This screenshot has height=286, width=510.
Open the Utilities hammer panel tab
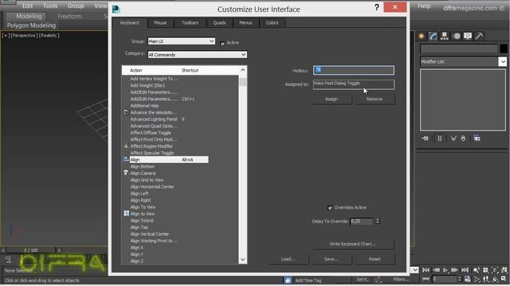(x=479, y=36)
